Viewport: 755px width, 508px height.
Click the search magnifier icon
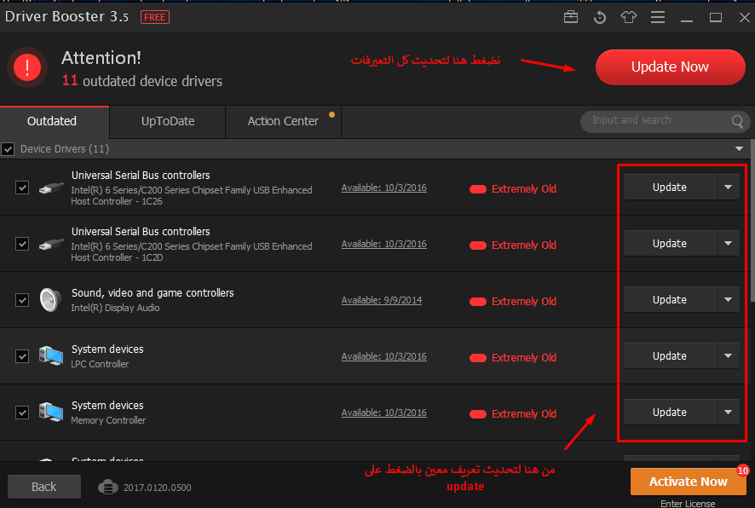coord(738,122)
